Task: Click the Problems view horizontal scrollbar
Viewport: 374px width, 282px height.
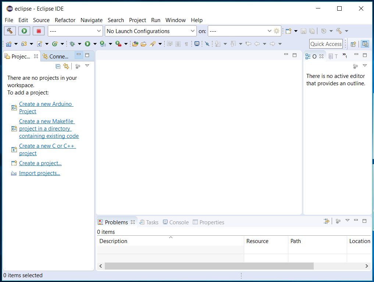Action: 209,266
